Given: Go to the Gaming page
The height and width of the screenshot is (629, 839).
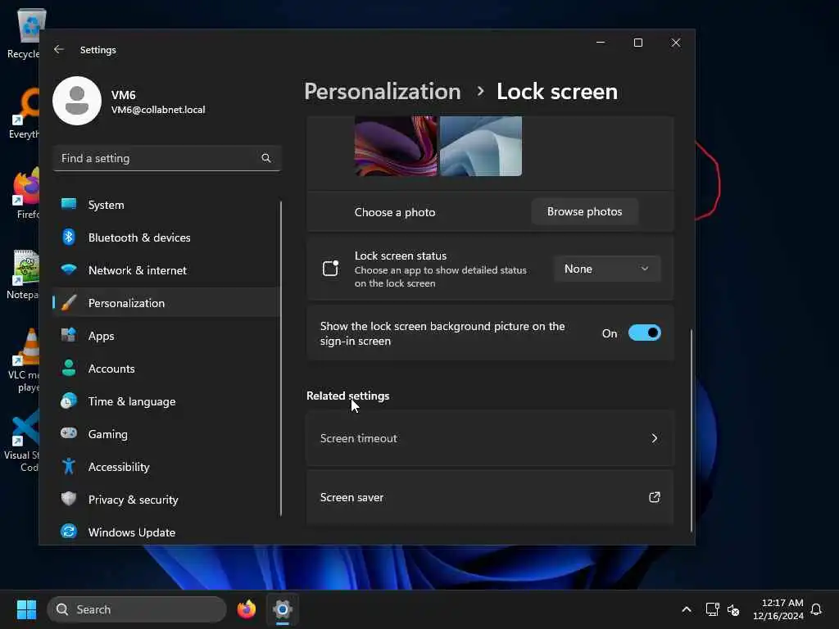Looking at the screenshot, I should pos(166,434).
